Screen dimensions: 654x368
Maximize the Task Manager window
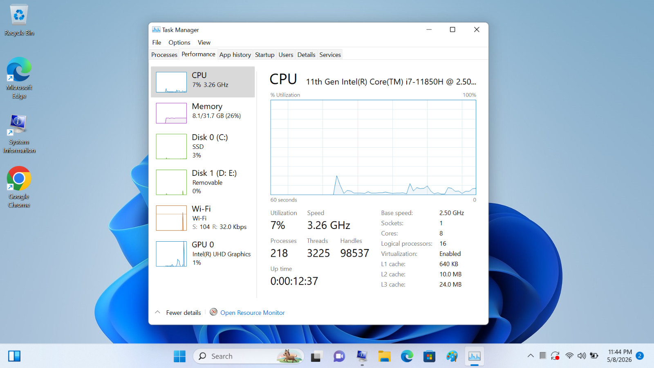coord(452,29)
